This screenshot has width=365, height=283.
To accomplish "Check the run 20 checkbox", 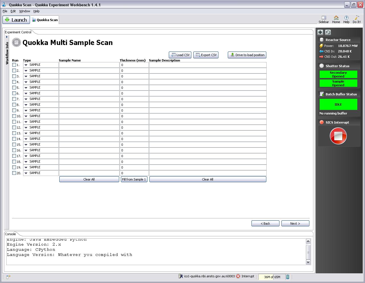I will [14, 173].
